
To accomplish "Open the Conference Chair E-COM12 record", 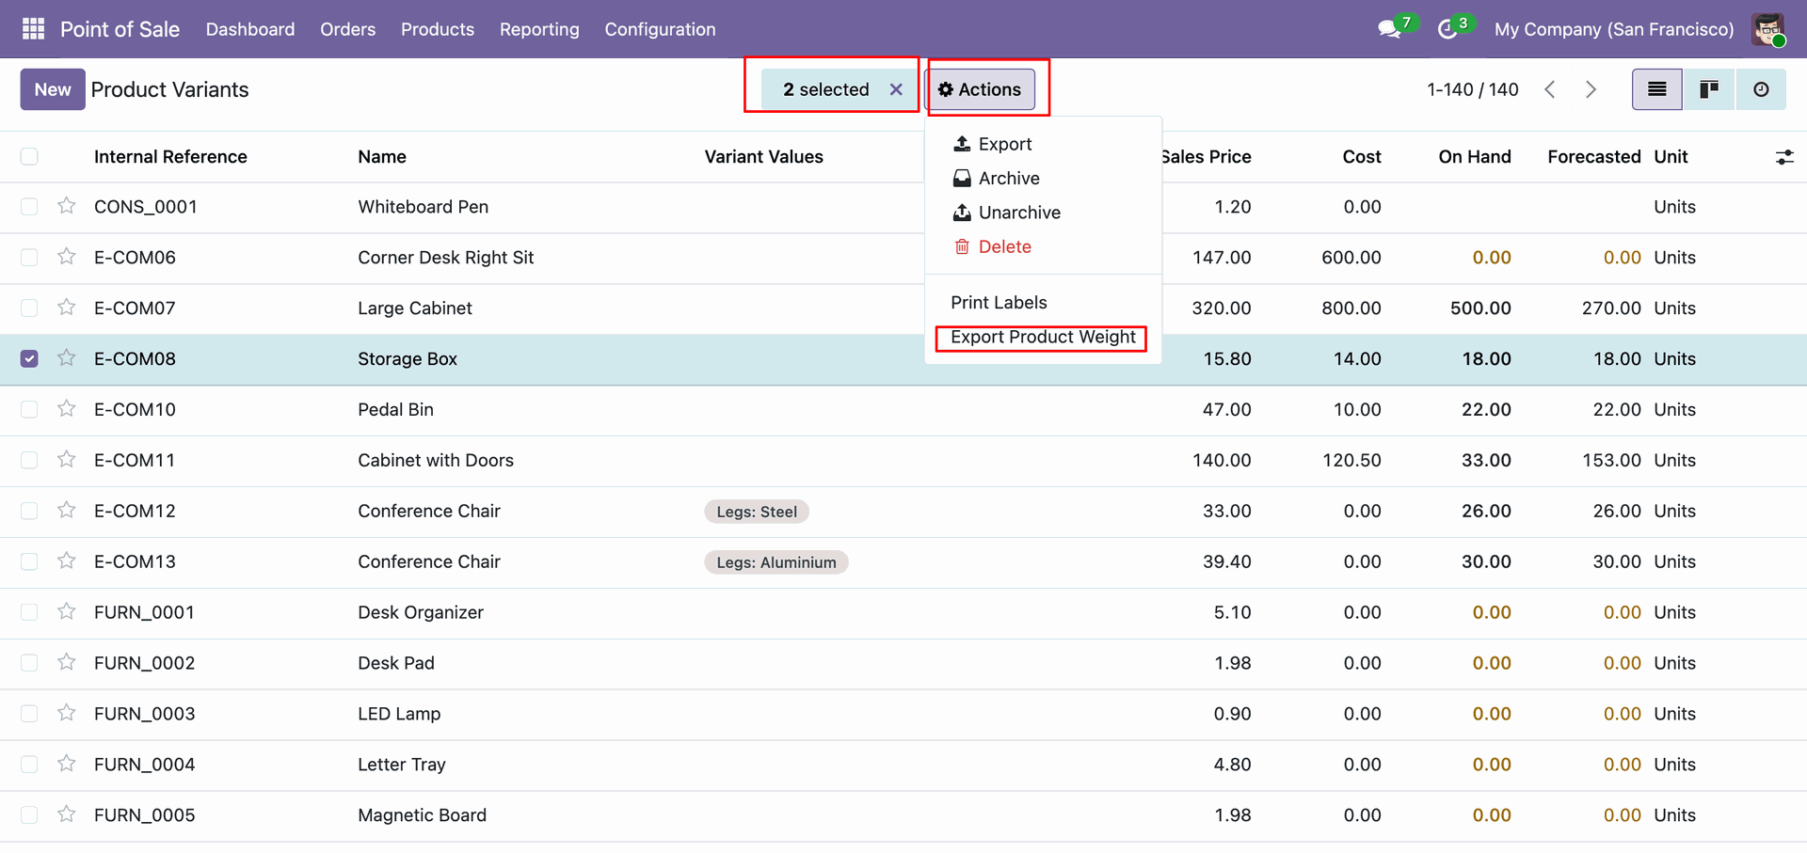I will [428, 511].
